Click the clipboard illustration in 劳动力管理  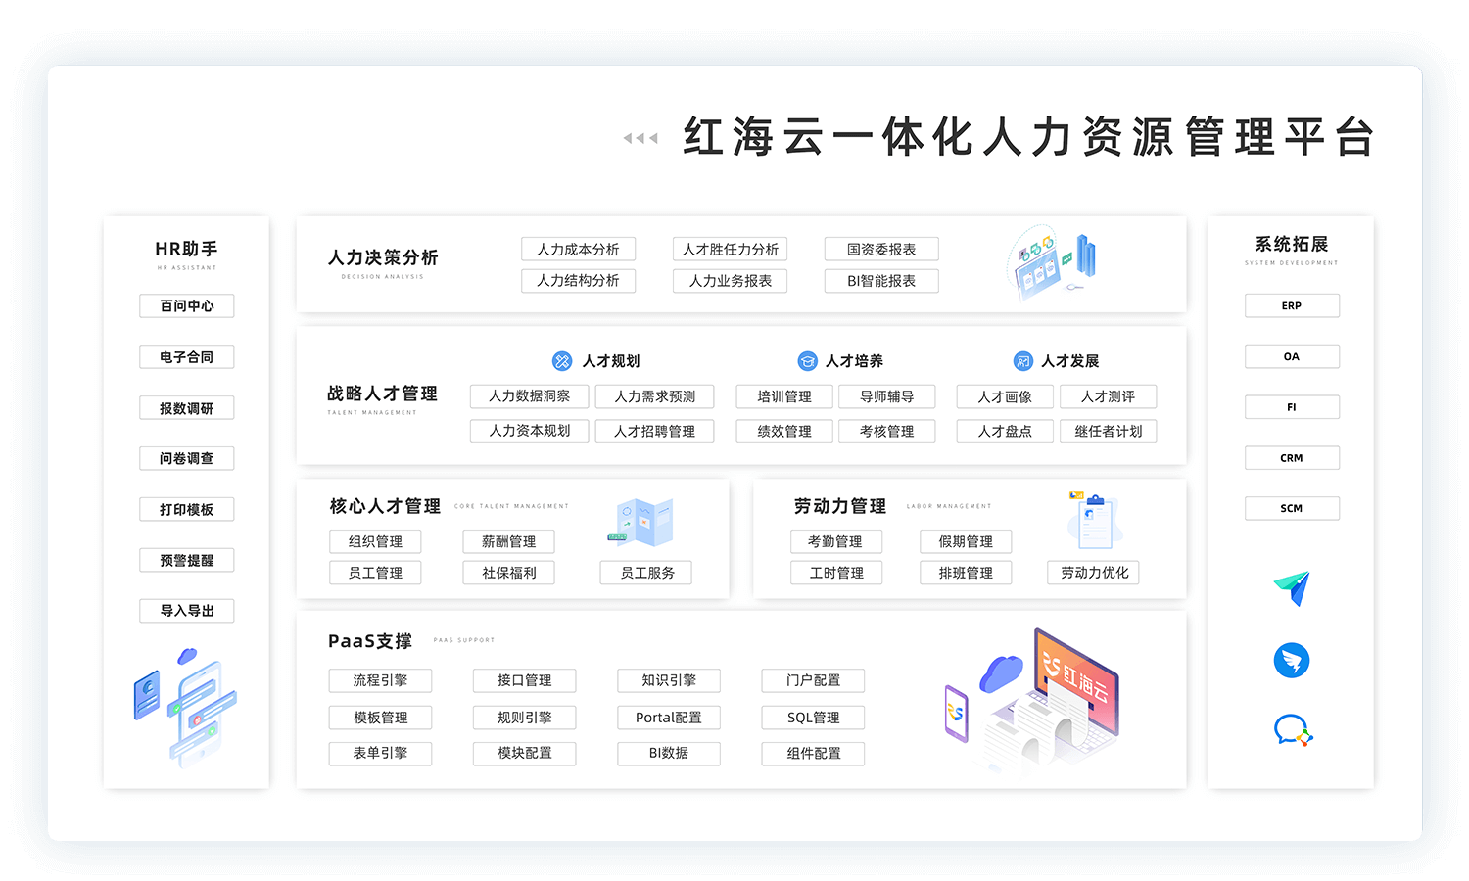tap(1094, 521)
